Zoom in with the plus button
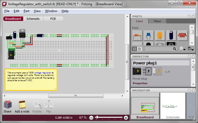Image resolution: width=198 pixels, height=123 pixels. point(126,118)
